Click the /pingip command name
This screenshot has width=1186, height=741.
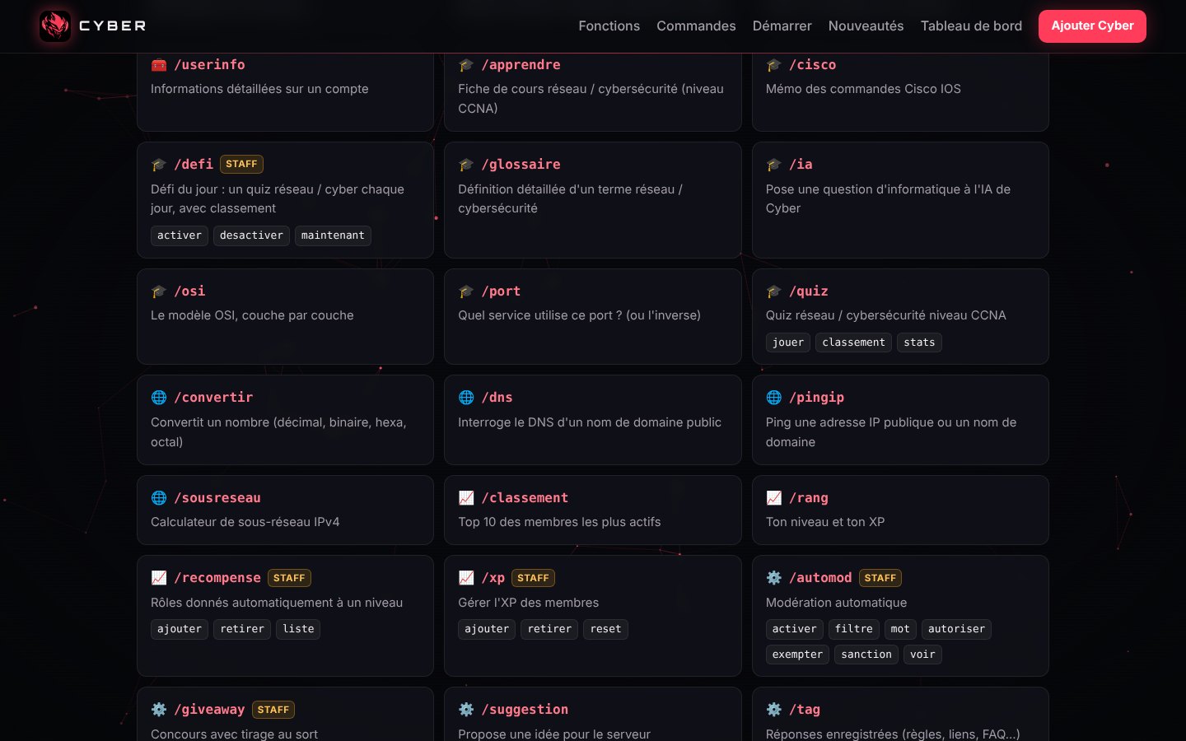816,398
